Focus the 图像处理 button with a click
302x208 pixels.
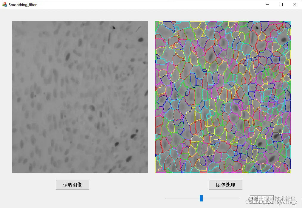pos(226,185)
